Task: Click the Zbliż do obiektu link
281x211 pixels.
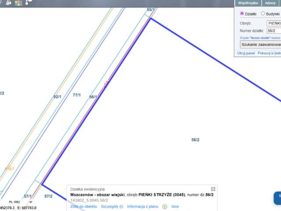Action: (x=83, y=206)
